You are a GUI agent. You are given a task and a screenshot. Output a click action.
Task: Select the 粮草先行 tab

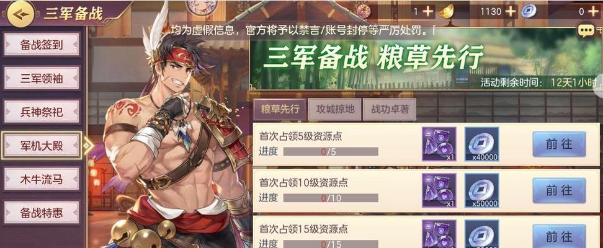280,109
